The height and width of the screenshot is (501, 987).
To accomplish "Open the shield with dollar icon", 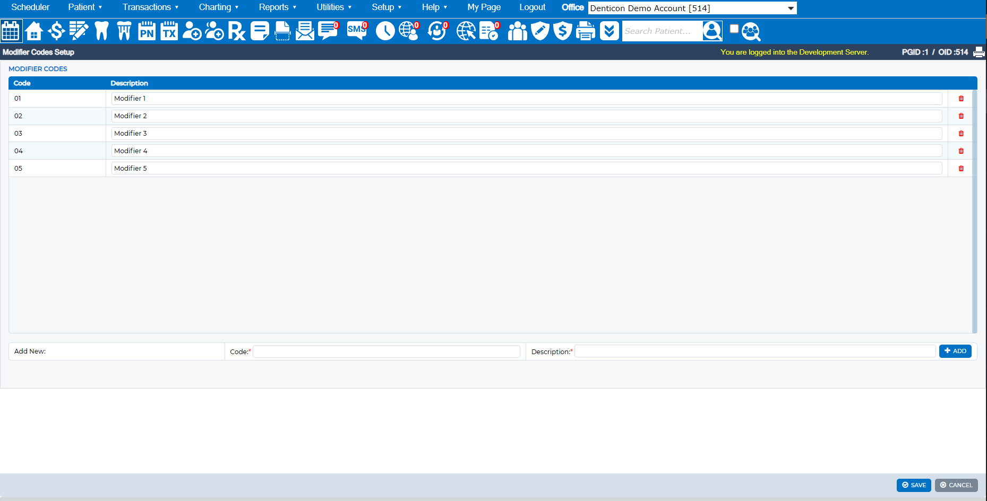I will [x=562, y=31].
